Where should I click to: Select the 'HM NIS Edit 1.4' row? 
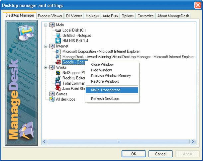[x=75, y=41]
